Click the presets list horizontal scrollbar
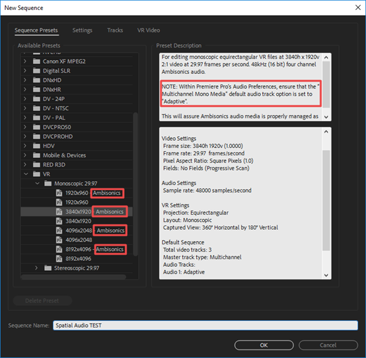The height and width of the screenshot is (358, 366). click(73, 277)
